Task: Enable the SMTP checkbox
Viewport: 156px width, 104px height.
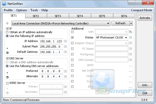Action: click(72, 65)
